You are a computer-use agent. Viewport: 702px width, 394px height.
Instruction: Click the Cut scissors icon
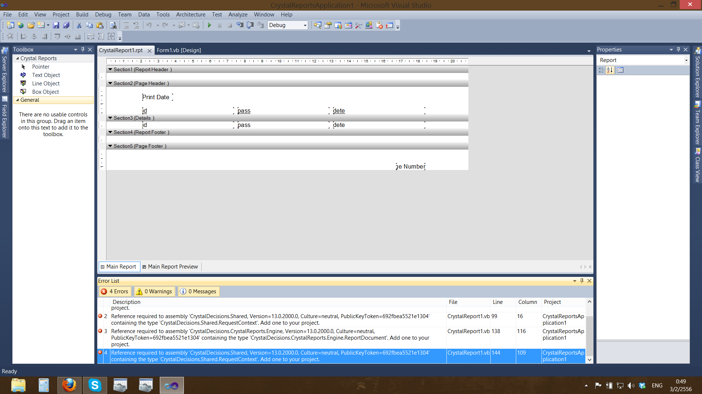(x=79, y=25)
